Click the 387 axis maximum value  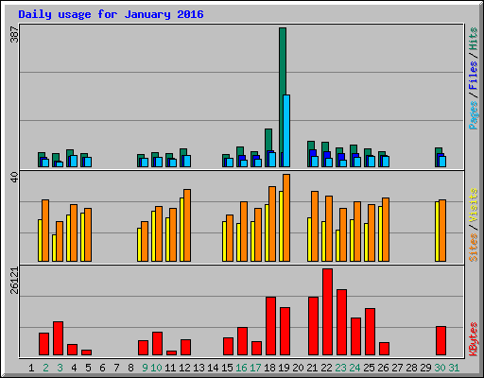[14, 34]
